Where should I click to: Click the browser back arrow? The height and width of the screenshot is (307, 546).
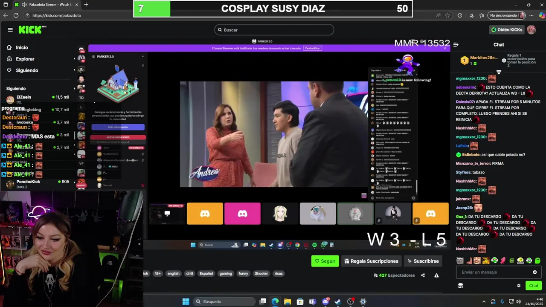pyautogui.click(x=6, y=15)
